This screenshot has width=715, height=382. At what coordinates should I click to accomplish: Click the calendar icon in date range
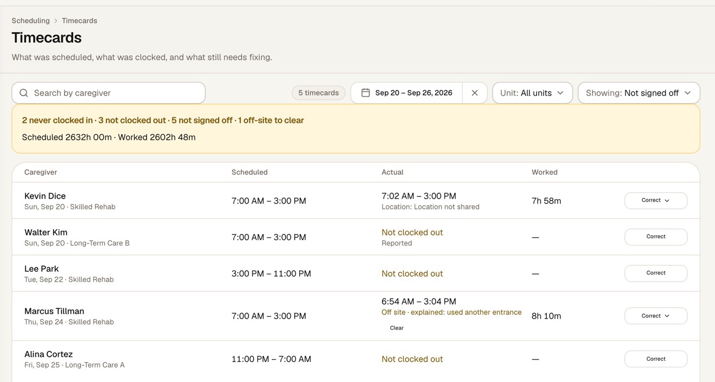(366, 93)
